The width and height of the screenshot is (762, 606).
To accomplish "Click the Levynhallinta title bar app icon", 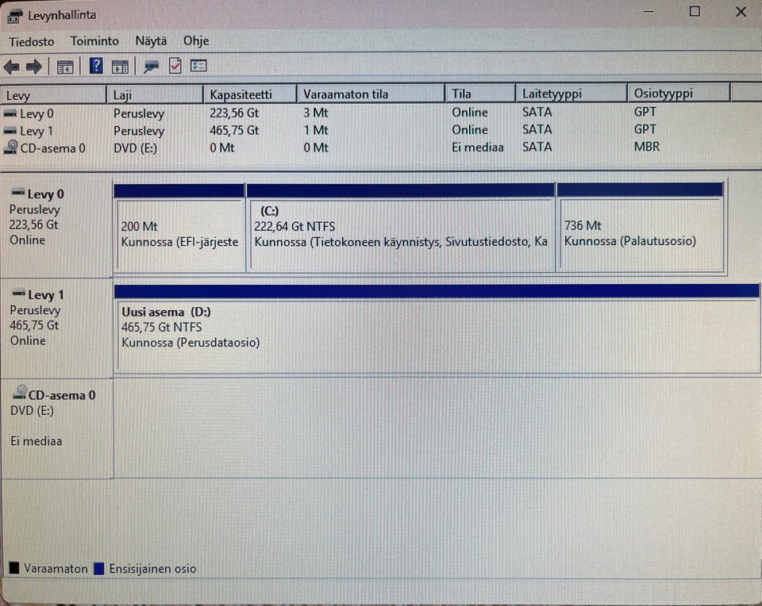I will 14,16.
